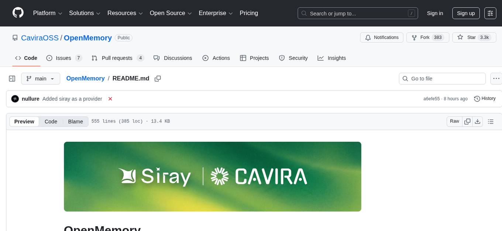The width and height of the screenshot is (502, 231).
Task: Click the Siray Cavira banner image
Action: point(212,176)
